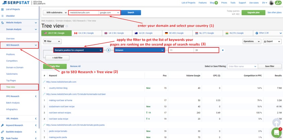Open 'Domain's position for a keyword' dropdown

tap(78, 50)
